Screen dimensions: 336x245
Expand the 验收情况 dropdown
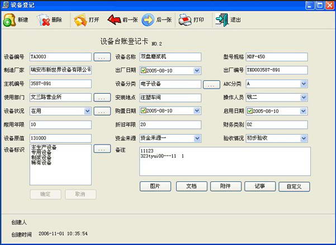[x=304, y=138]
